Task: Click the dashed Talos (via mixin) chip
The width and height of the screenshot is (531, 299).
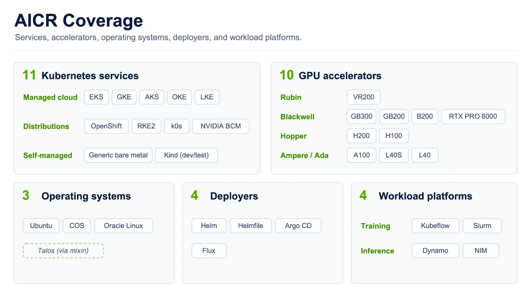Action: click(63, 250)
